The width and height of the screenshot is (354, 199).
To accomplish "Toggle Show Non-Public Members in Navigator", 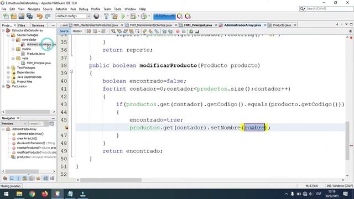I will point(24,178).
